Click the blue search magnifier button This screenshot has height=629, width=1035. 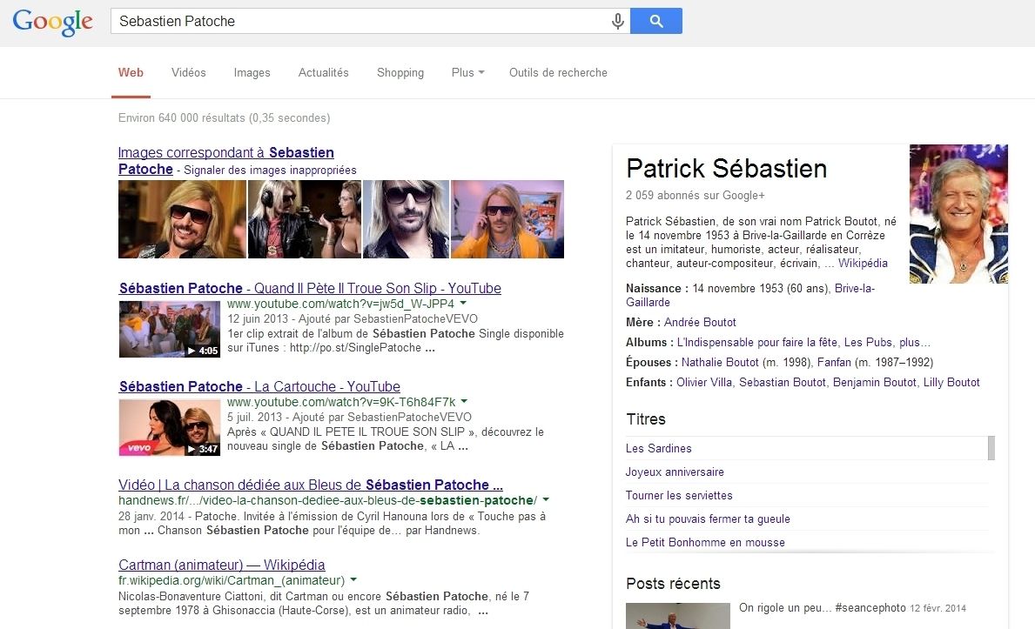[656, 21]
